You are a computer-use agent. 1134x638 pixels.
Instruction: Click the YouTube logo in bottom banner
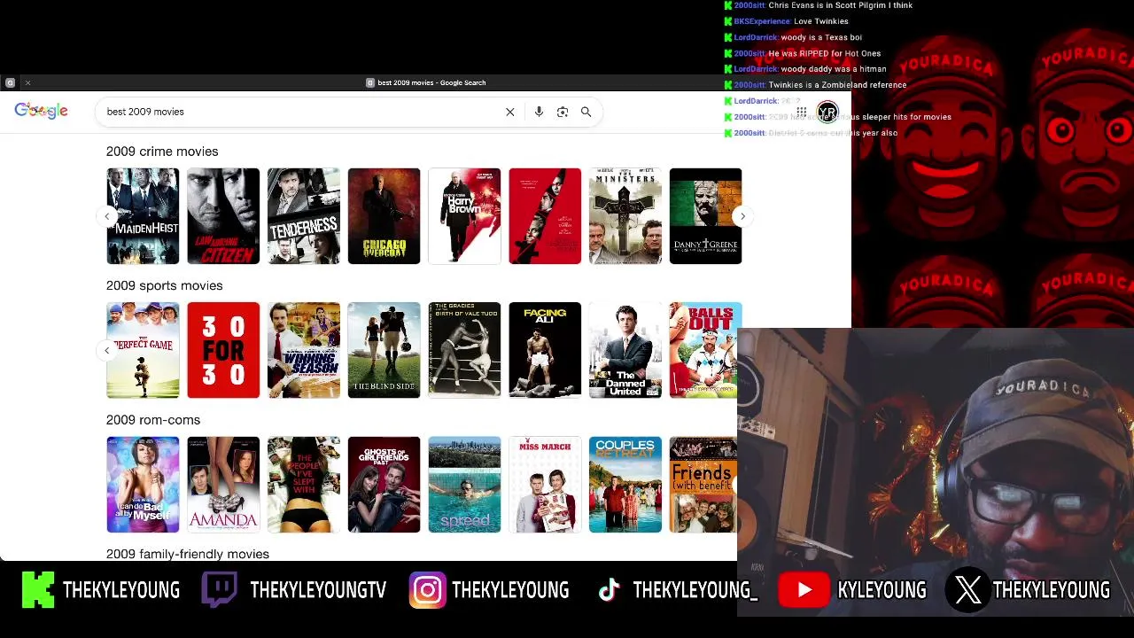point(804,590)
